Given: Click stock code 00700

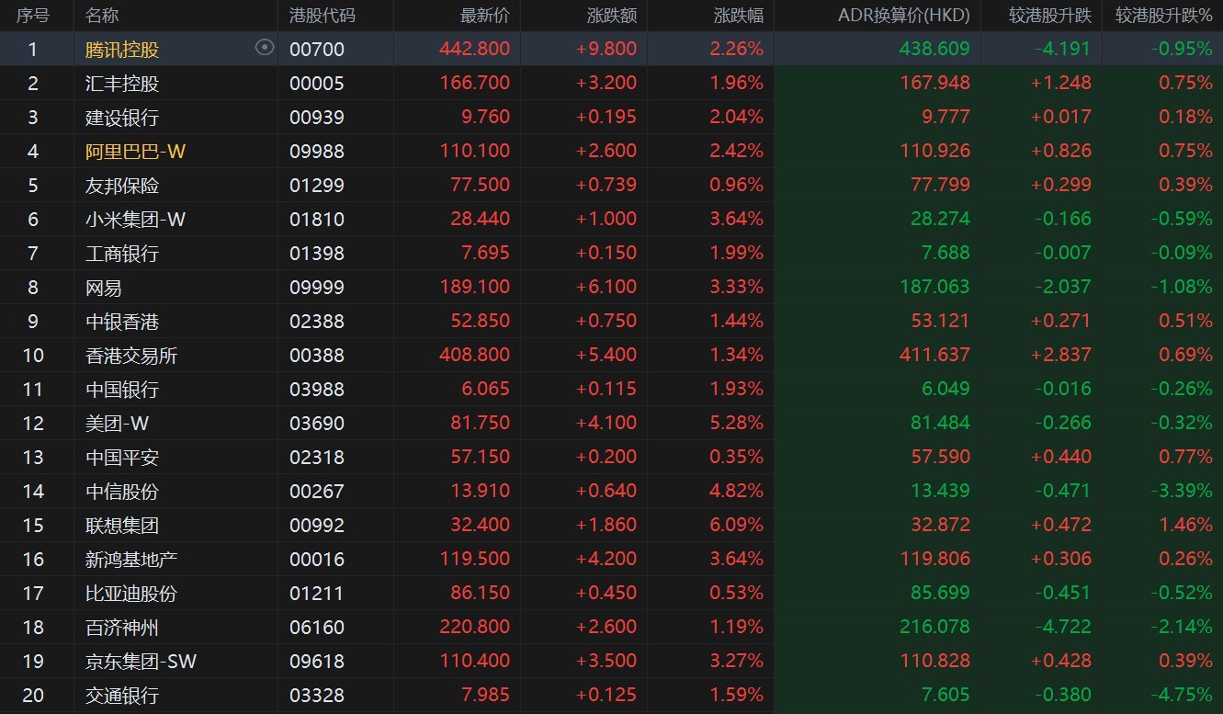Looking at the screenshot, I should tap(316, 50).
